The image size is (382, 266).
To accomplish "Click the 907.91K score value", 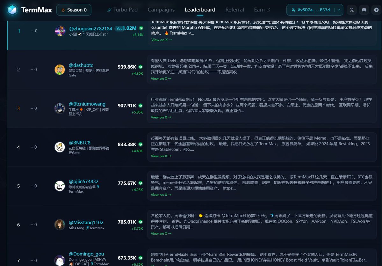I will (x=127, y=106).
